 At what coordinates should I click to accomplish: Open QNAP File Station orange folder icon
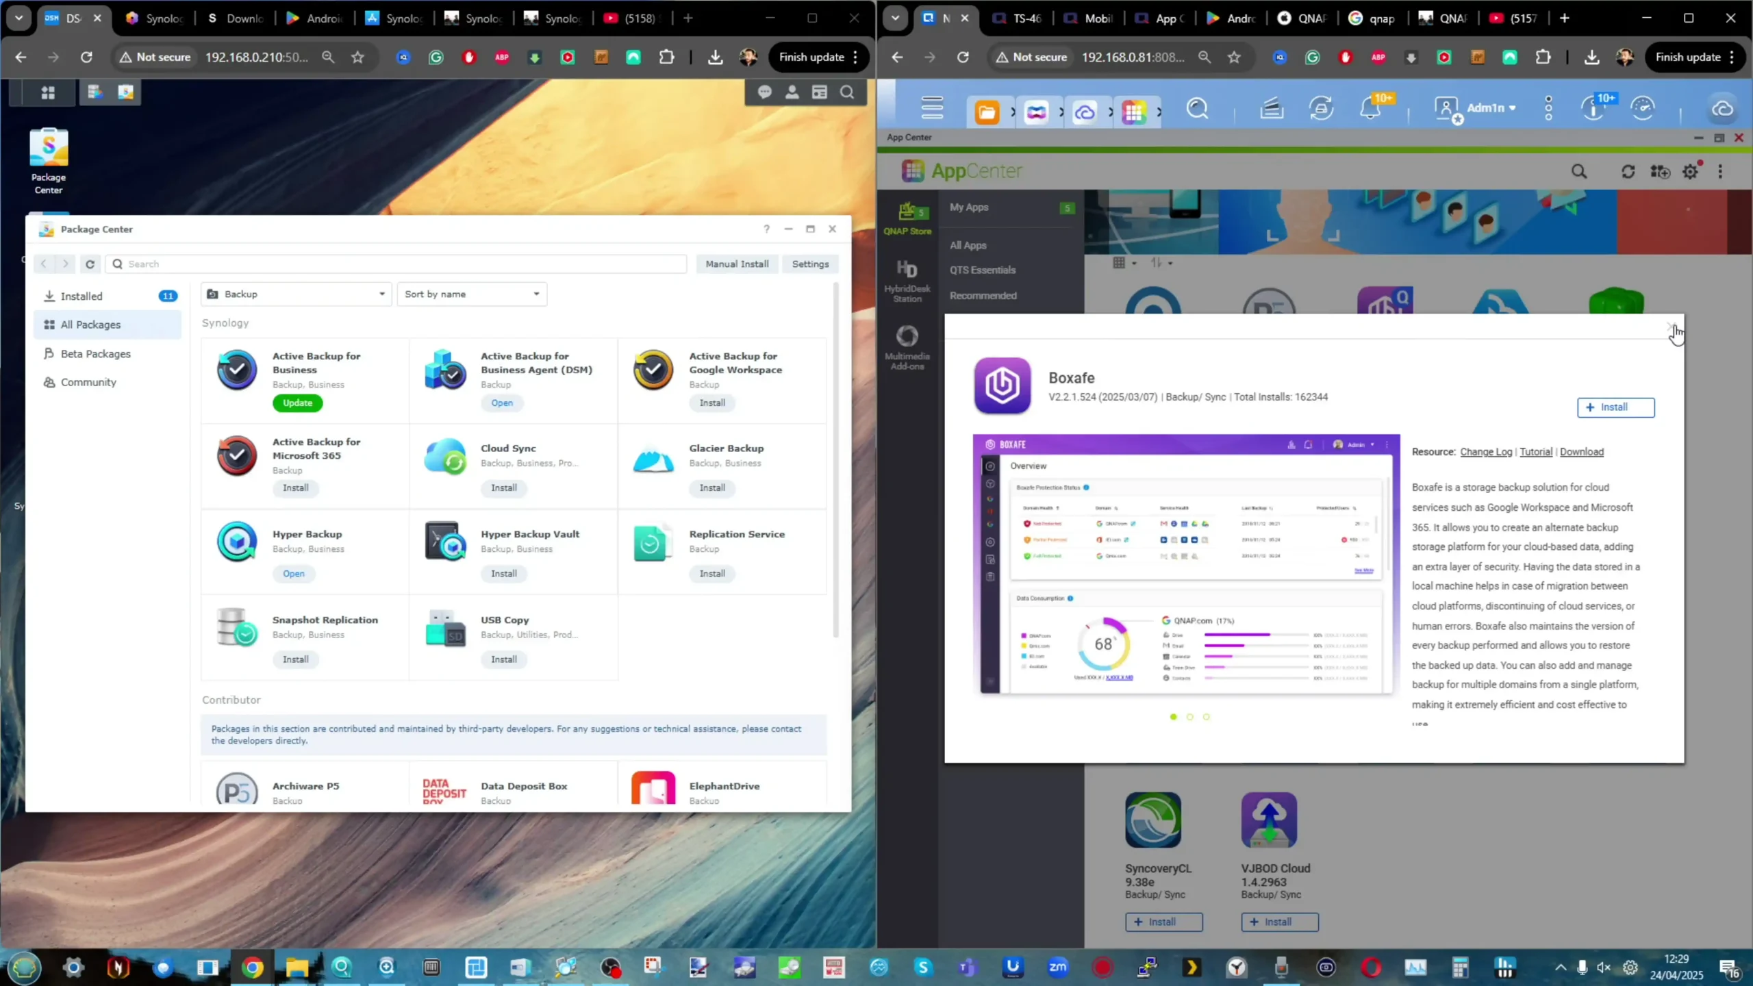coord(987,112)
